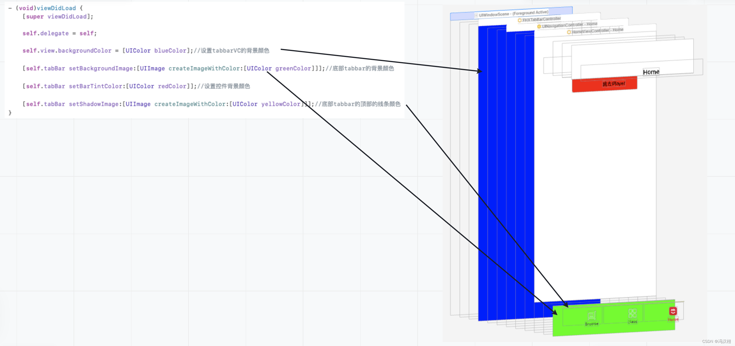Select the UINavigationController - Home layer label
The height and width of the screenshot is (346, 735).
[x=569, y=25]
